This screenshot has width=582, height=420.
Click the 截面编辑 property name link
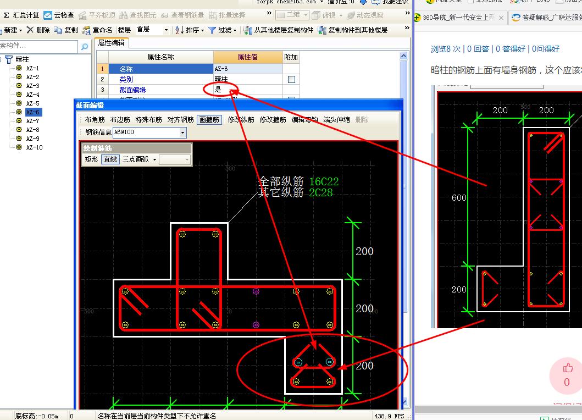pos(132,90)
